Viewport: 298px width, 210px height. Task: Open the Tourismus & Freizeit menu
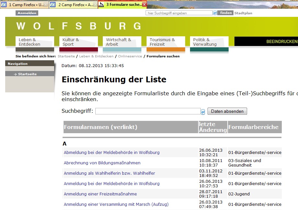(x=166, y=44)
